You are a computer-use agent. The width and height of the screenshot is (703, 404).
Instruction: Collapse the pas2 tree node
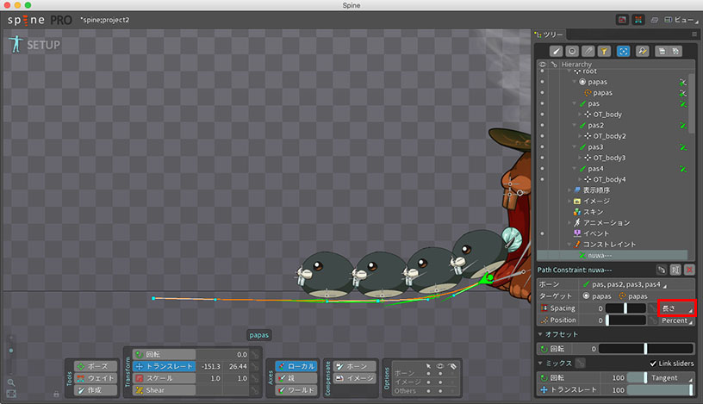pos(575,125)
